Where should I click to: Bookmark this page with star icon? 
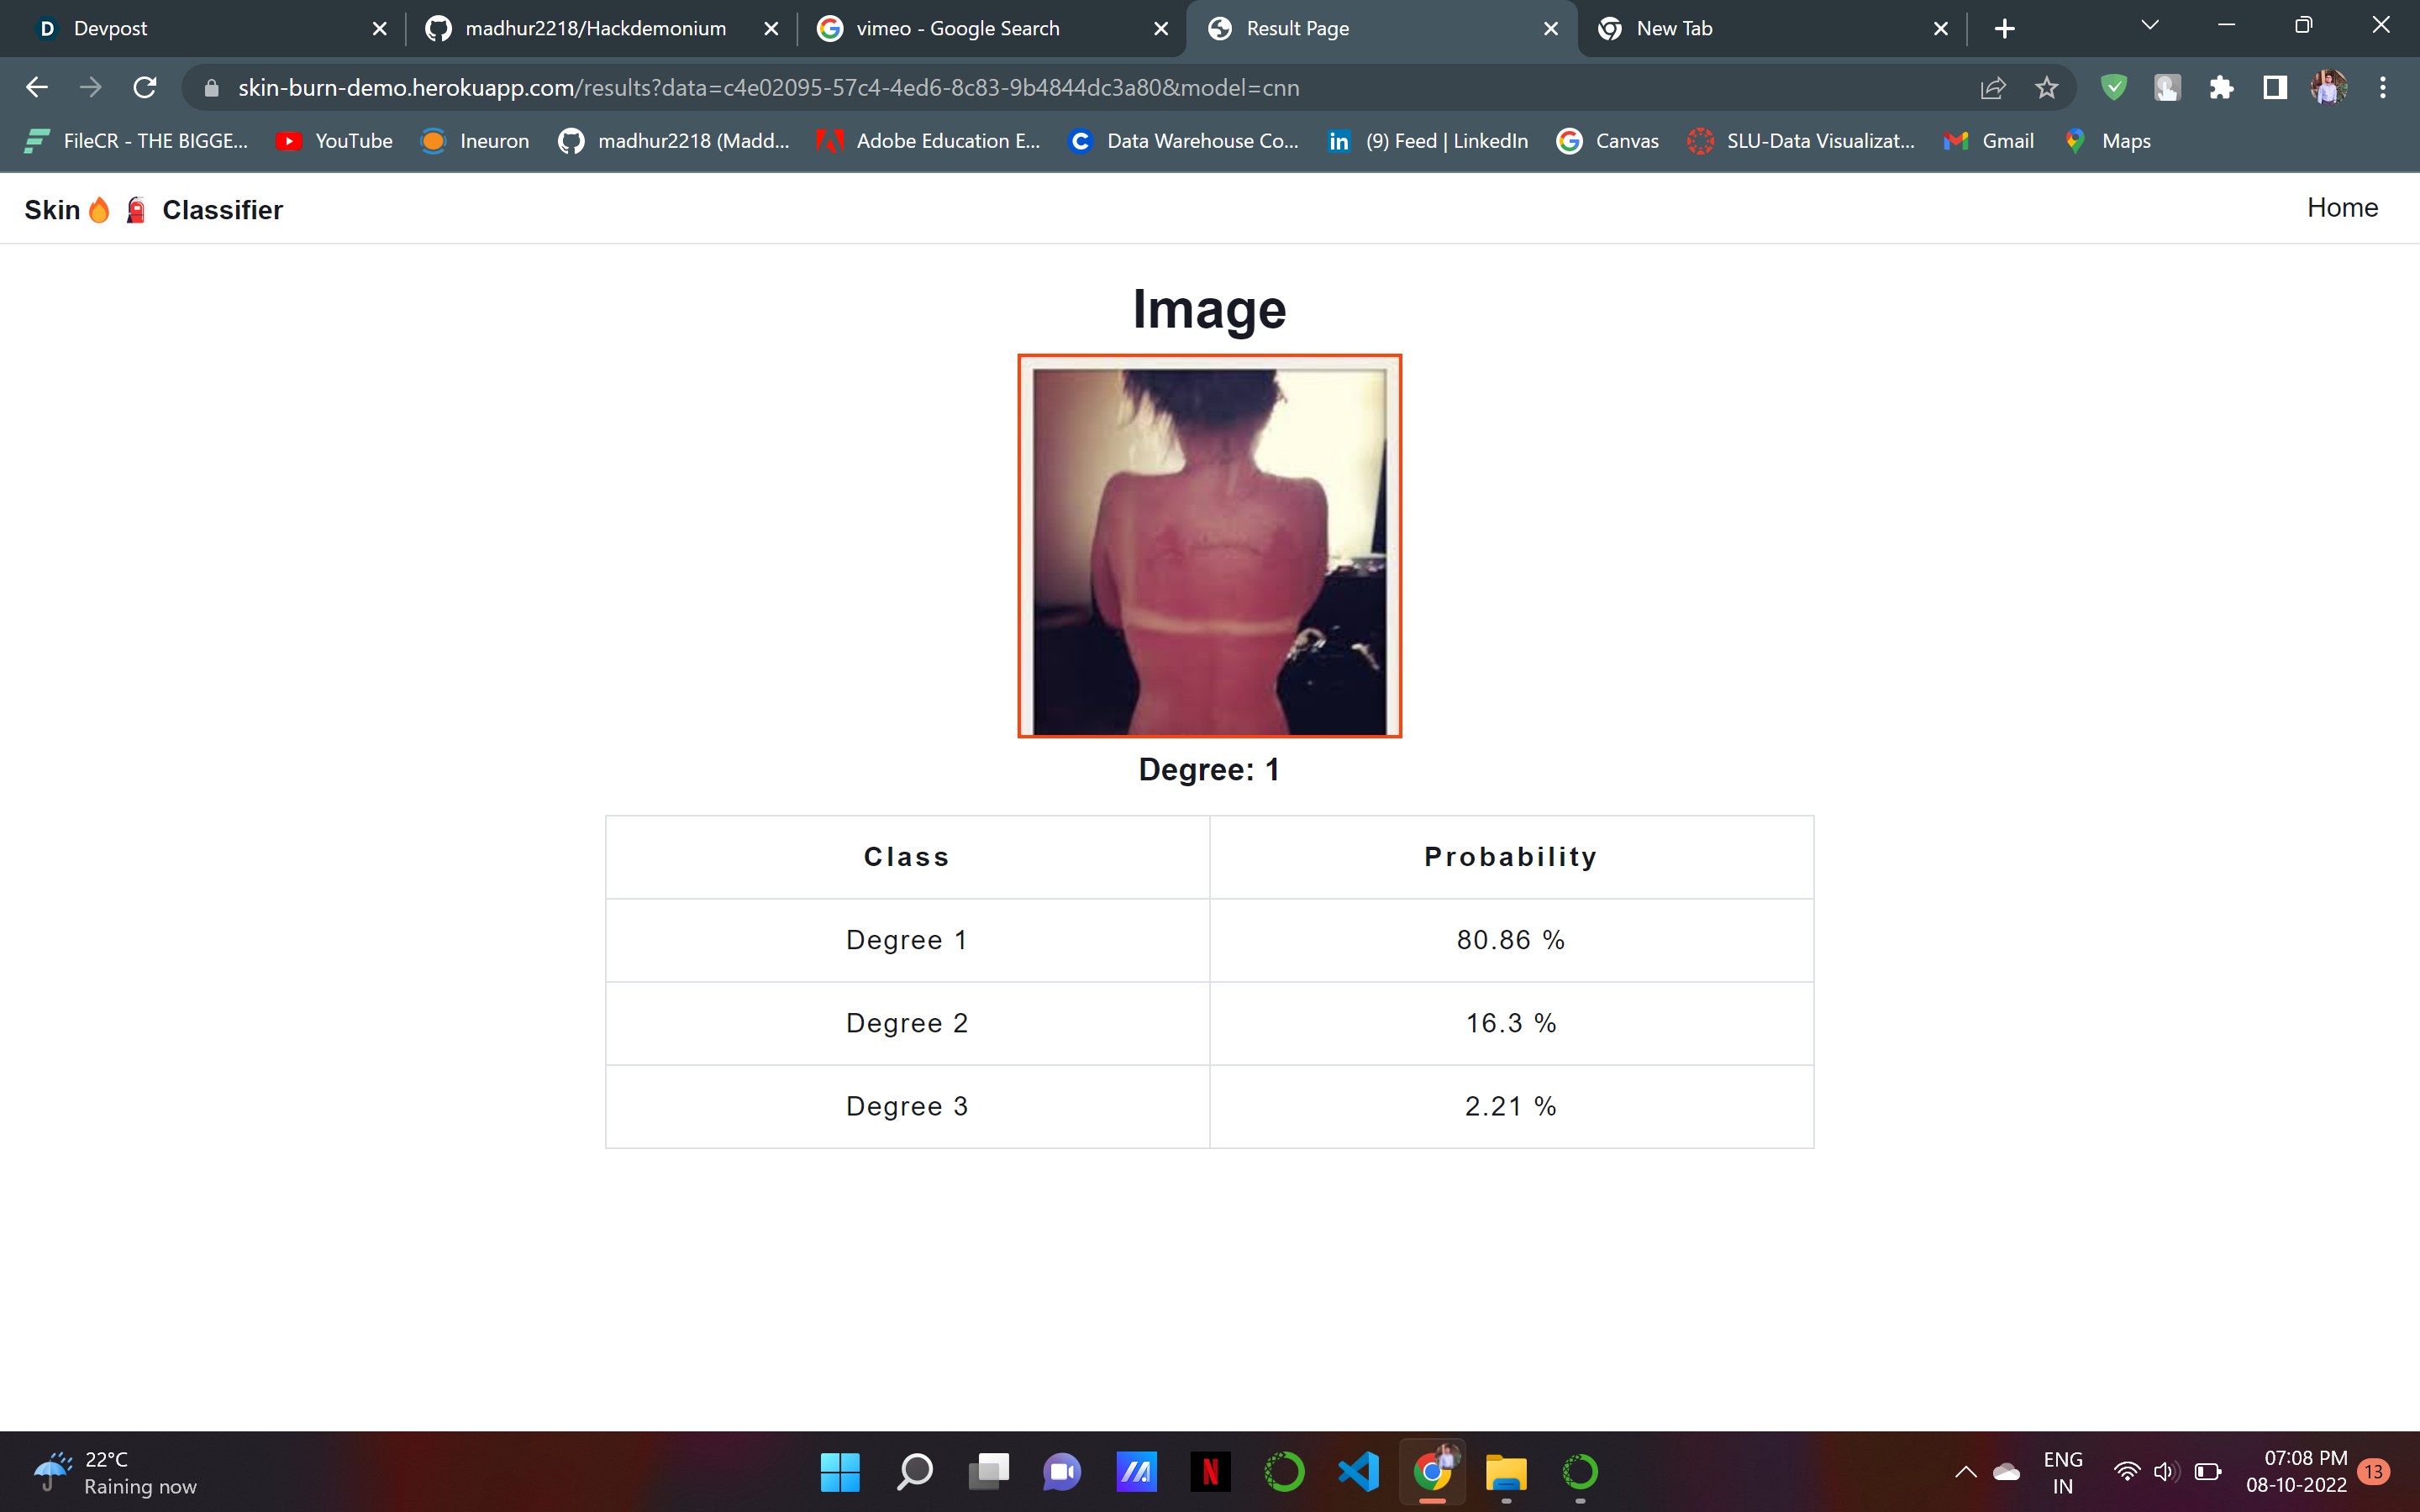[x=2046, y=88]
